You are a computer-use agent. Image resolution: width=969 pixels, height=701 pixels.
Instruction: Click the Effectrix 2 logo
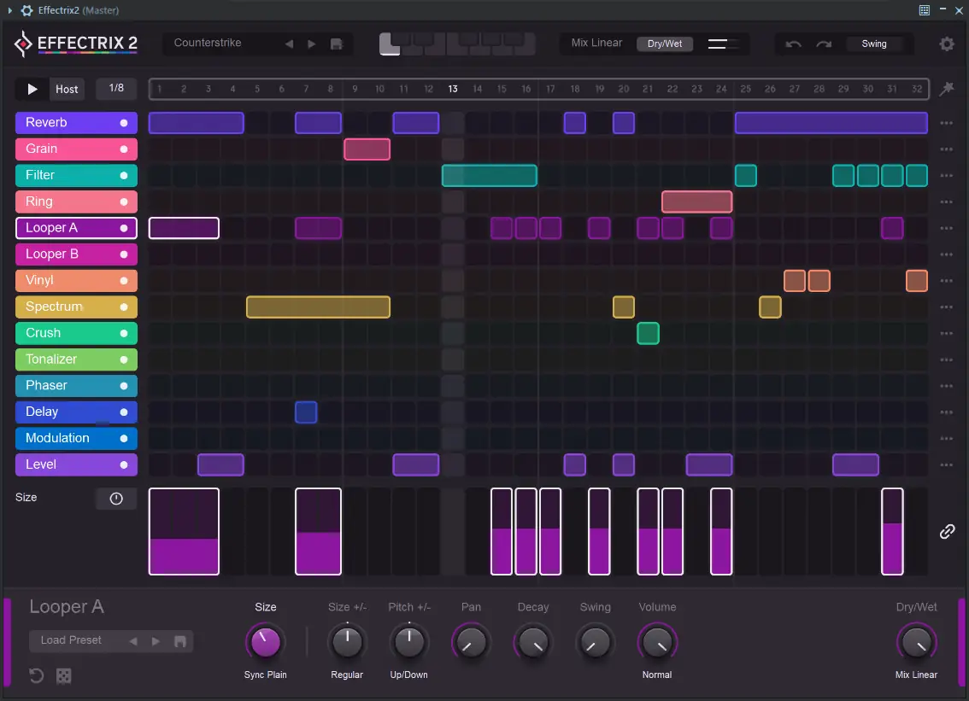(x=75, y=44)
